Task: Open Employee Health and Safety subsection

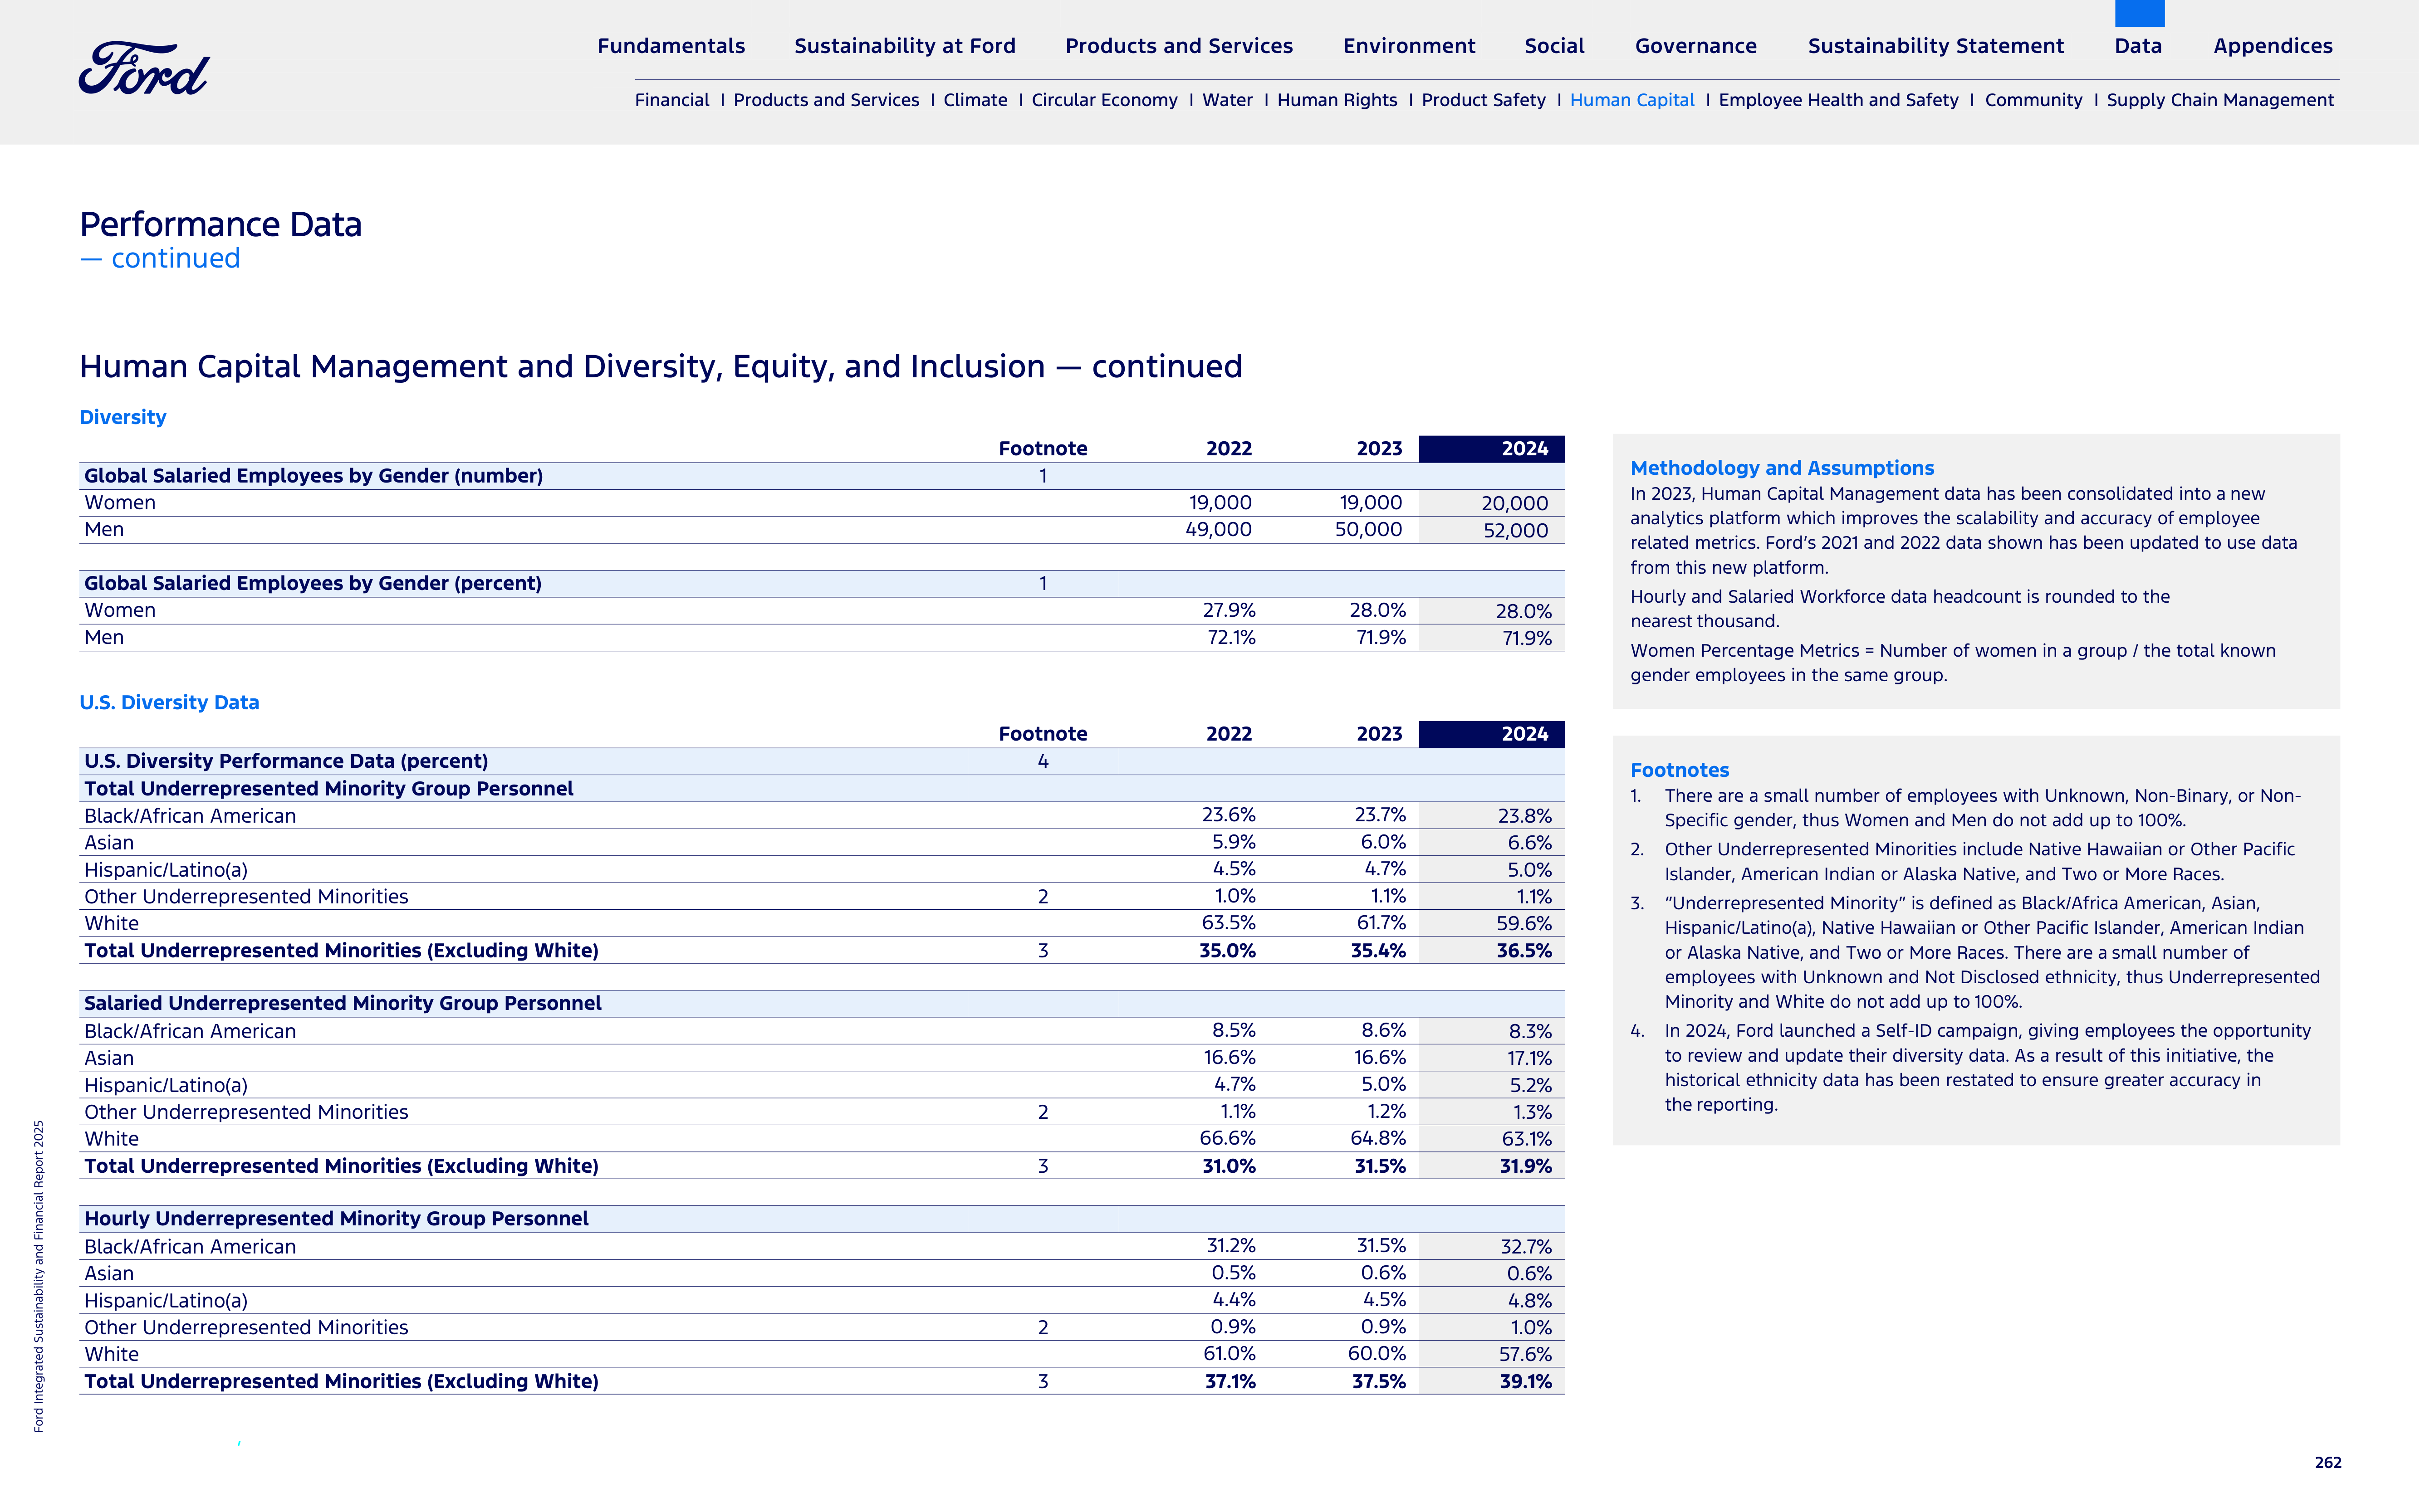Action: pos(1838,100)
